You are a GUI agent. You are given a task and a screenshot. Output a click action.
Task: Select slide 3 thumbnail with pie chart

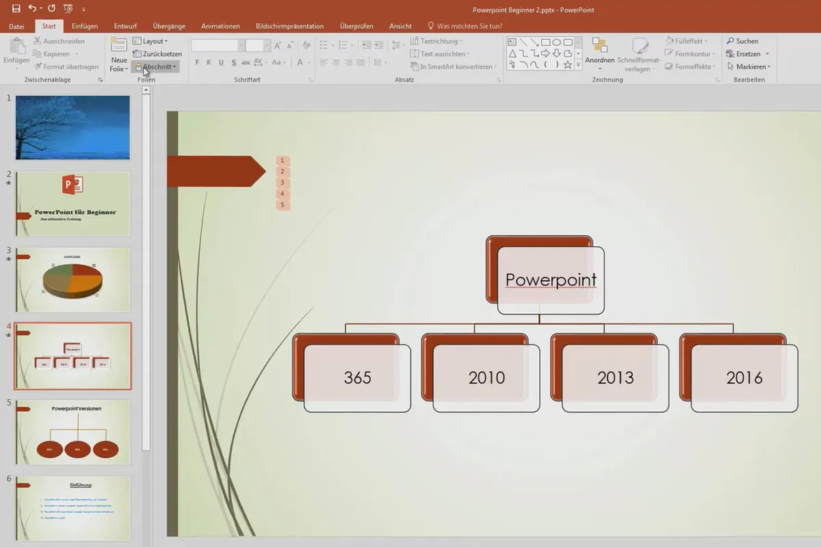click(x=73, y=280)
